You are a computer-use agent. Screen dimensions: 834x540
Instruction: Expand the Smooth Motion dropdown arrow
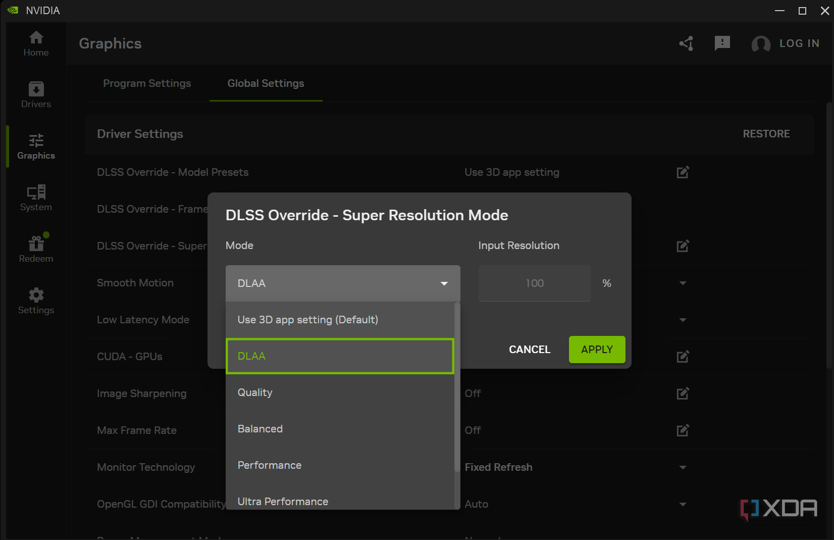[x=683, y=283]
